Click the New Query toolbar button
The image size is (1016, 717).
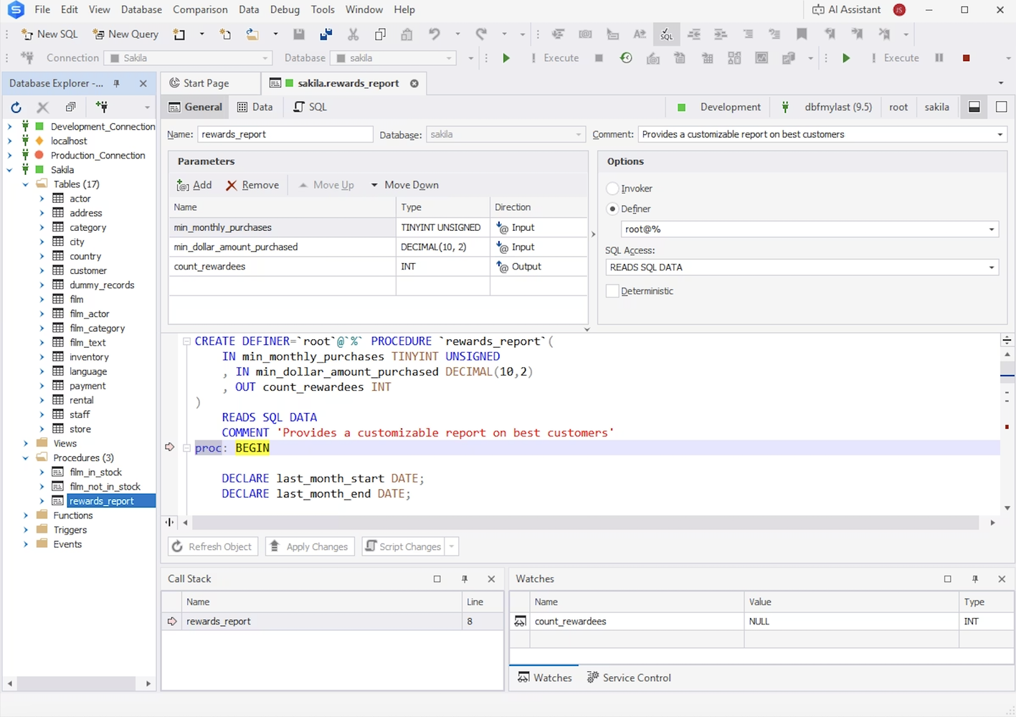click(x=125, y=34)
